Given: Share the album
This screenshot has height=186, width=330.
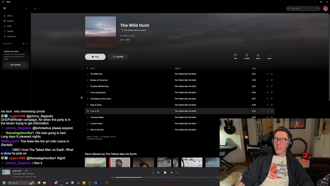Looking at the screenshot, I should pos(258,56).
